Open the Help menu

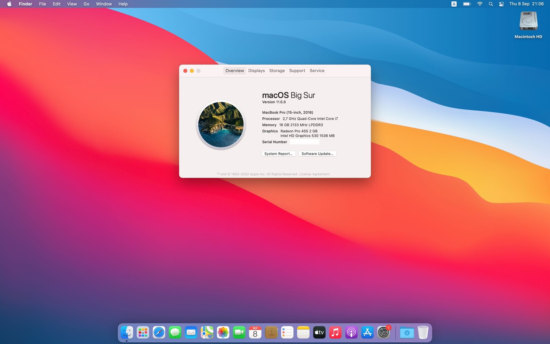[x=123, y=4]
